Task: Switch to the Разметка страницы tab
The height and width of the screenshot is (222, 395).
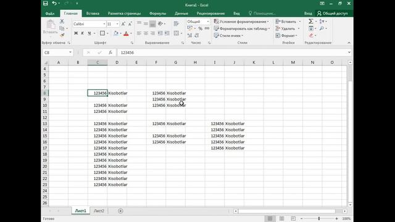Action: point(124,14)
